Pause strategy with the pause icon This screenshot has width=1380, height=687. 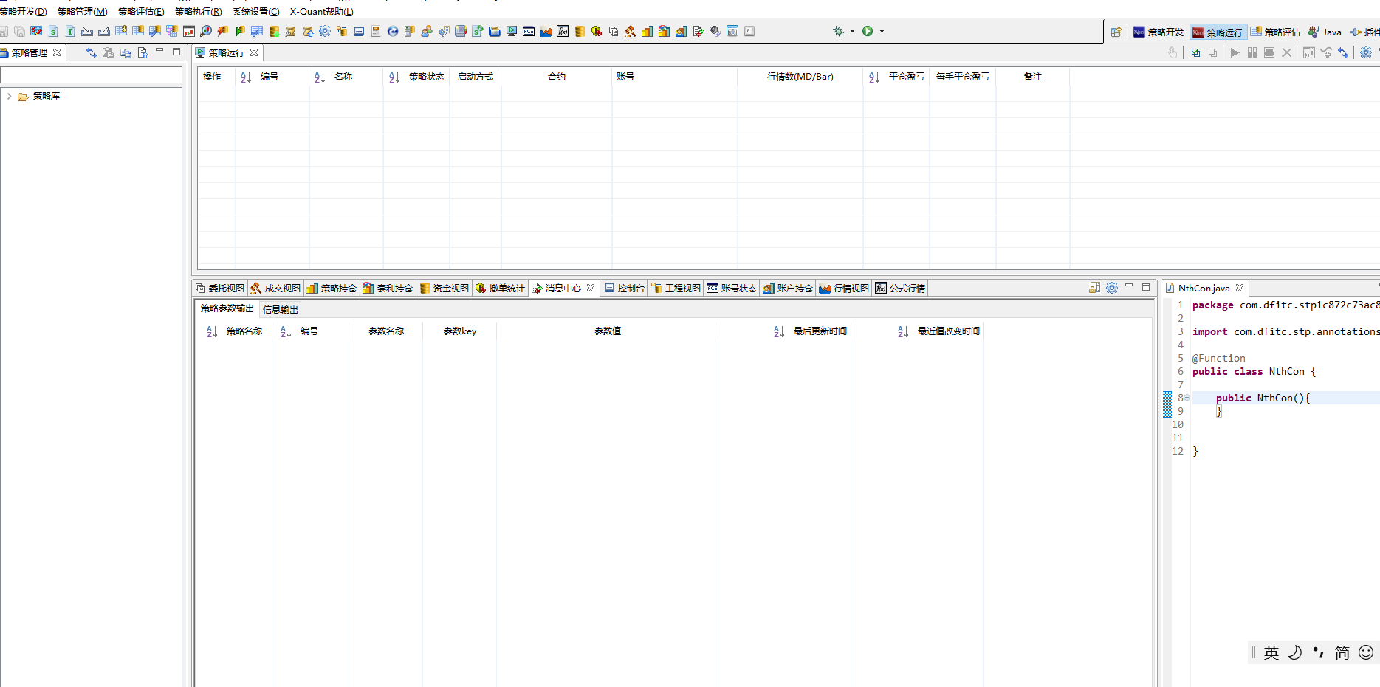coord(1252,52)
